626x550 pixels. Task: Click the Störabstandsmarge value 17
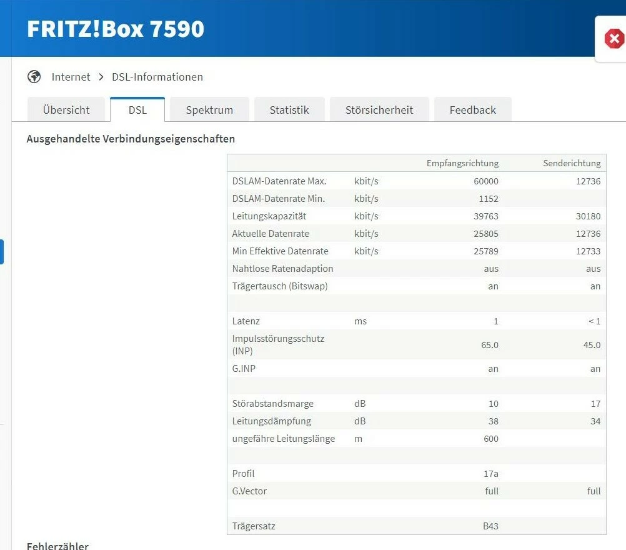coord(595,403)
